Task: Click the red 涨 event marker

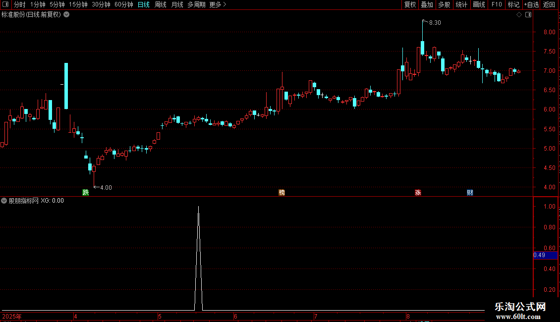Action: pyautogui.click(x=418, y=192)
